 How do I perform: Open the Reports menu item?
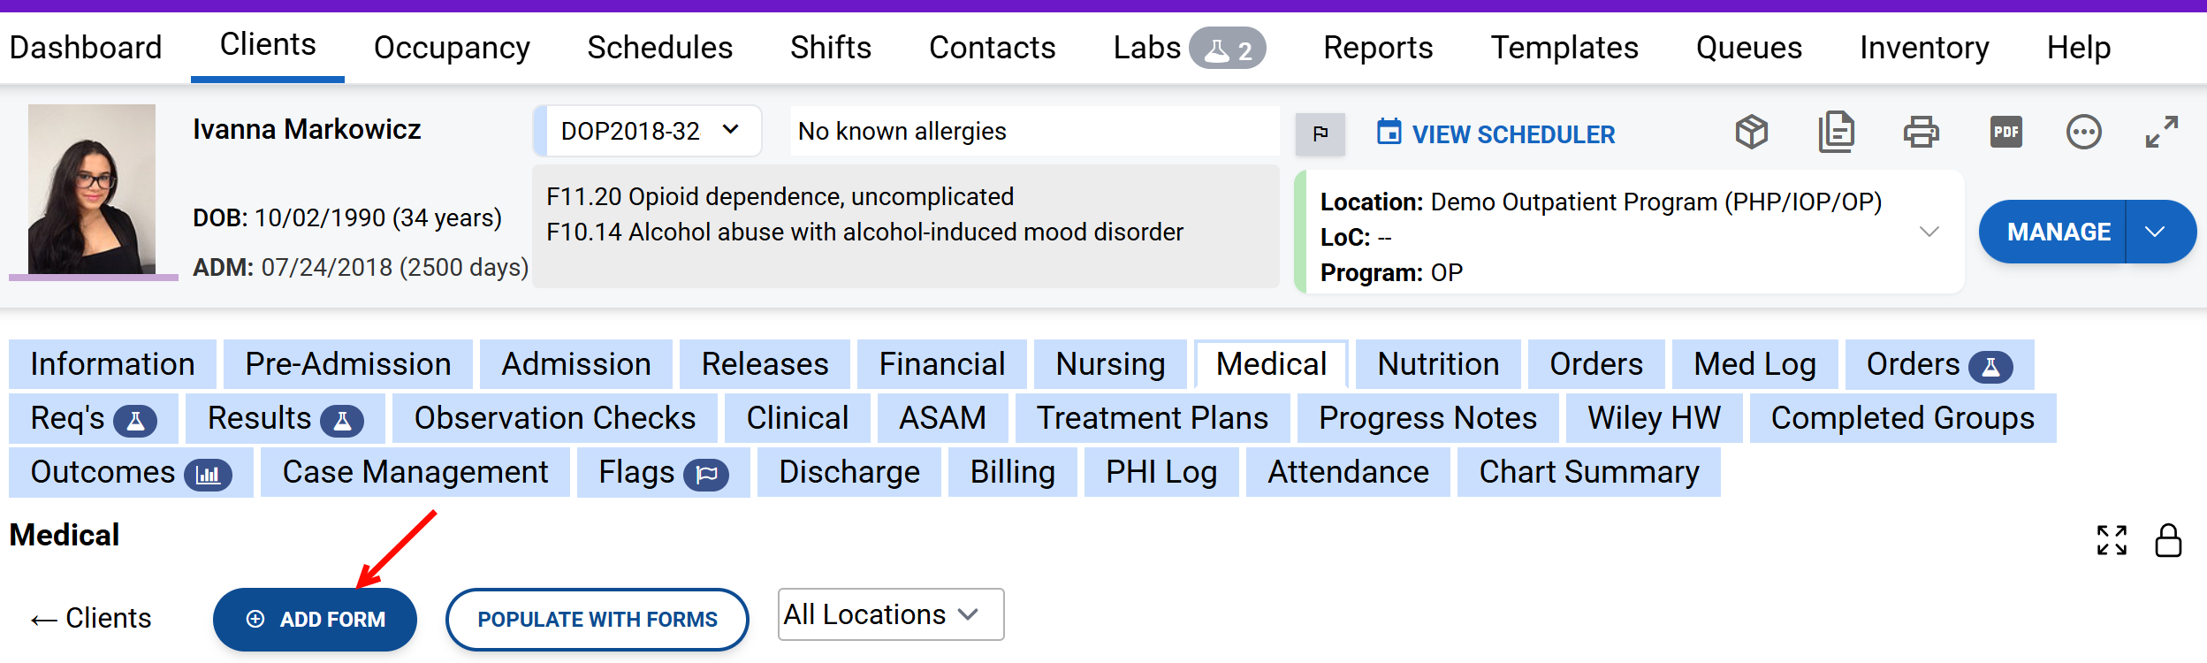click(x=1377, y=48)
